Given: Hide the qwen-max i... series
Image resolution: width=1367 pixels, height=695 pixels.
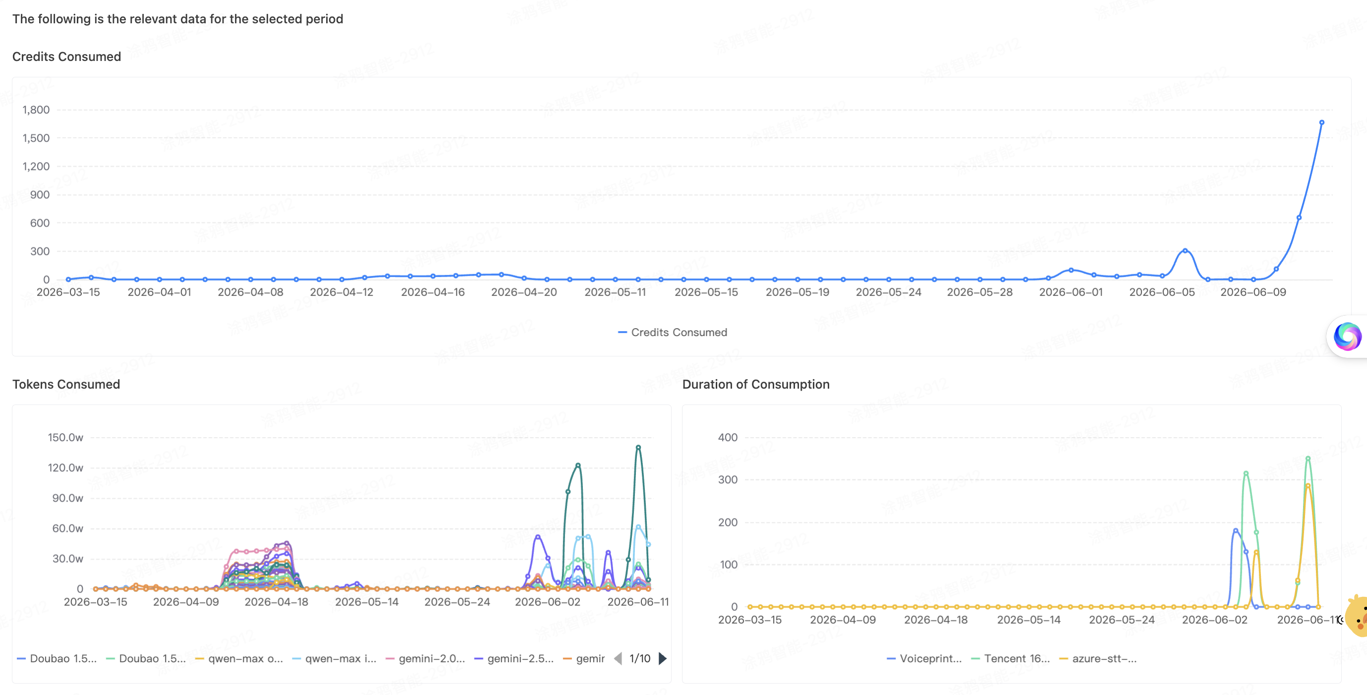Looking at the screenshot, I should coord(335,658).
